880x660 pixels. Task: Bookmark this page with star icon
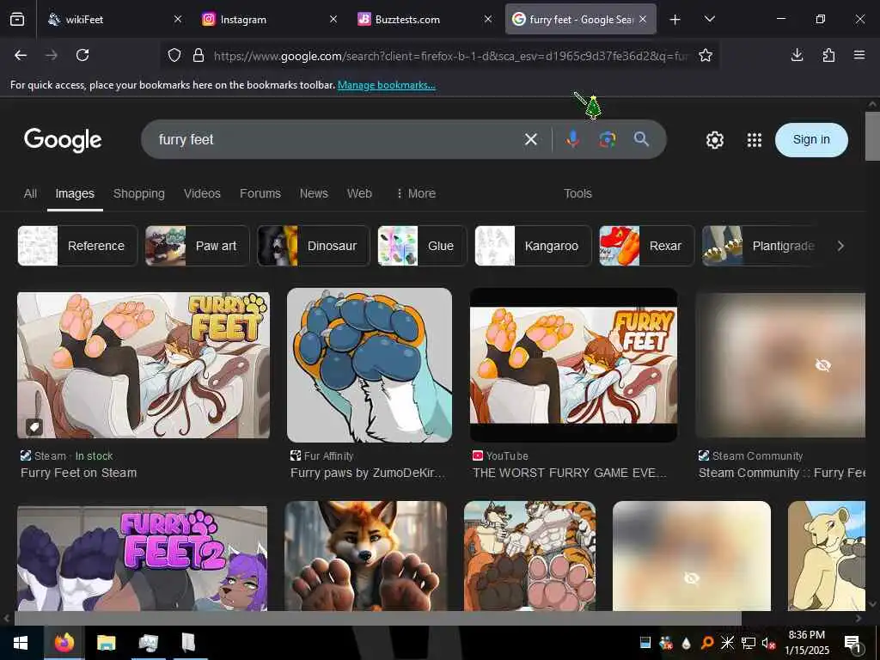(x=706, y=55)
